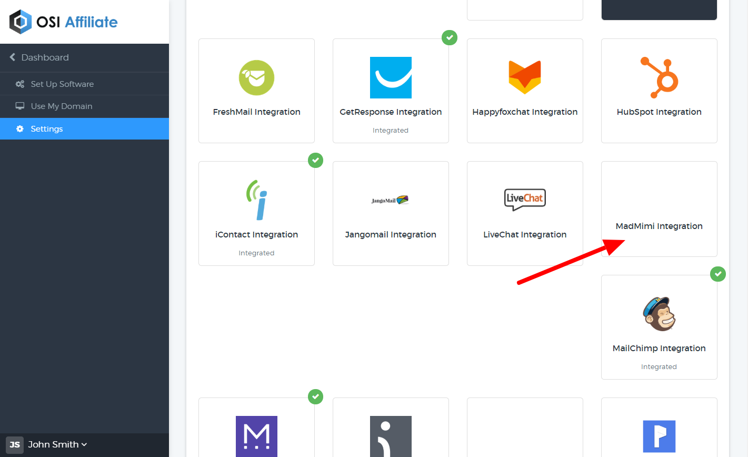Click the iContact signal logo

[x=257, y=200]
